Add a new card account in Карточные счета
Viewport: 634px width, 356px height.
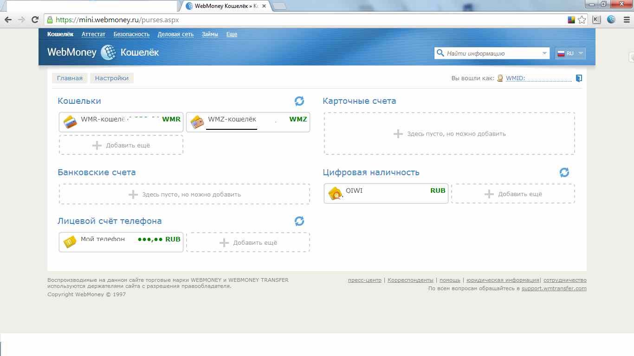[x=448, y=133]
